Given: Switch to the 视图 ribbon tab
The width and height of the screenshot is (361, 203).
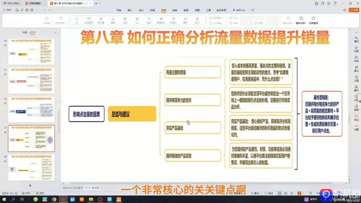Looking at the screenshot, I should pyautogui.click(x=197, y=10).
